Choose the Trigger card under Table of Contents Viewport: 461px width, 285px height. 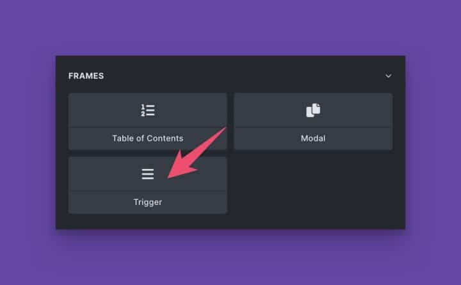[x=148, y=185]
